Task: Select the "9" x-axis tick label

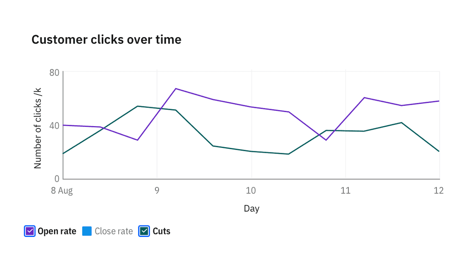Action: [157, 191]
